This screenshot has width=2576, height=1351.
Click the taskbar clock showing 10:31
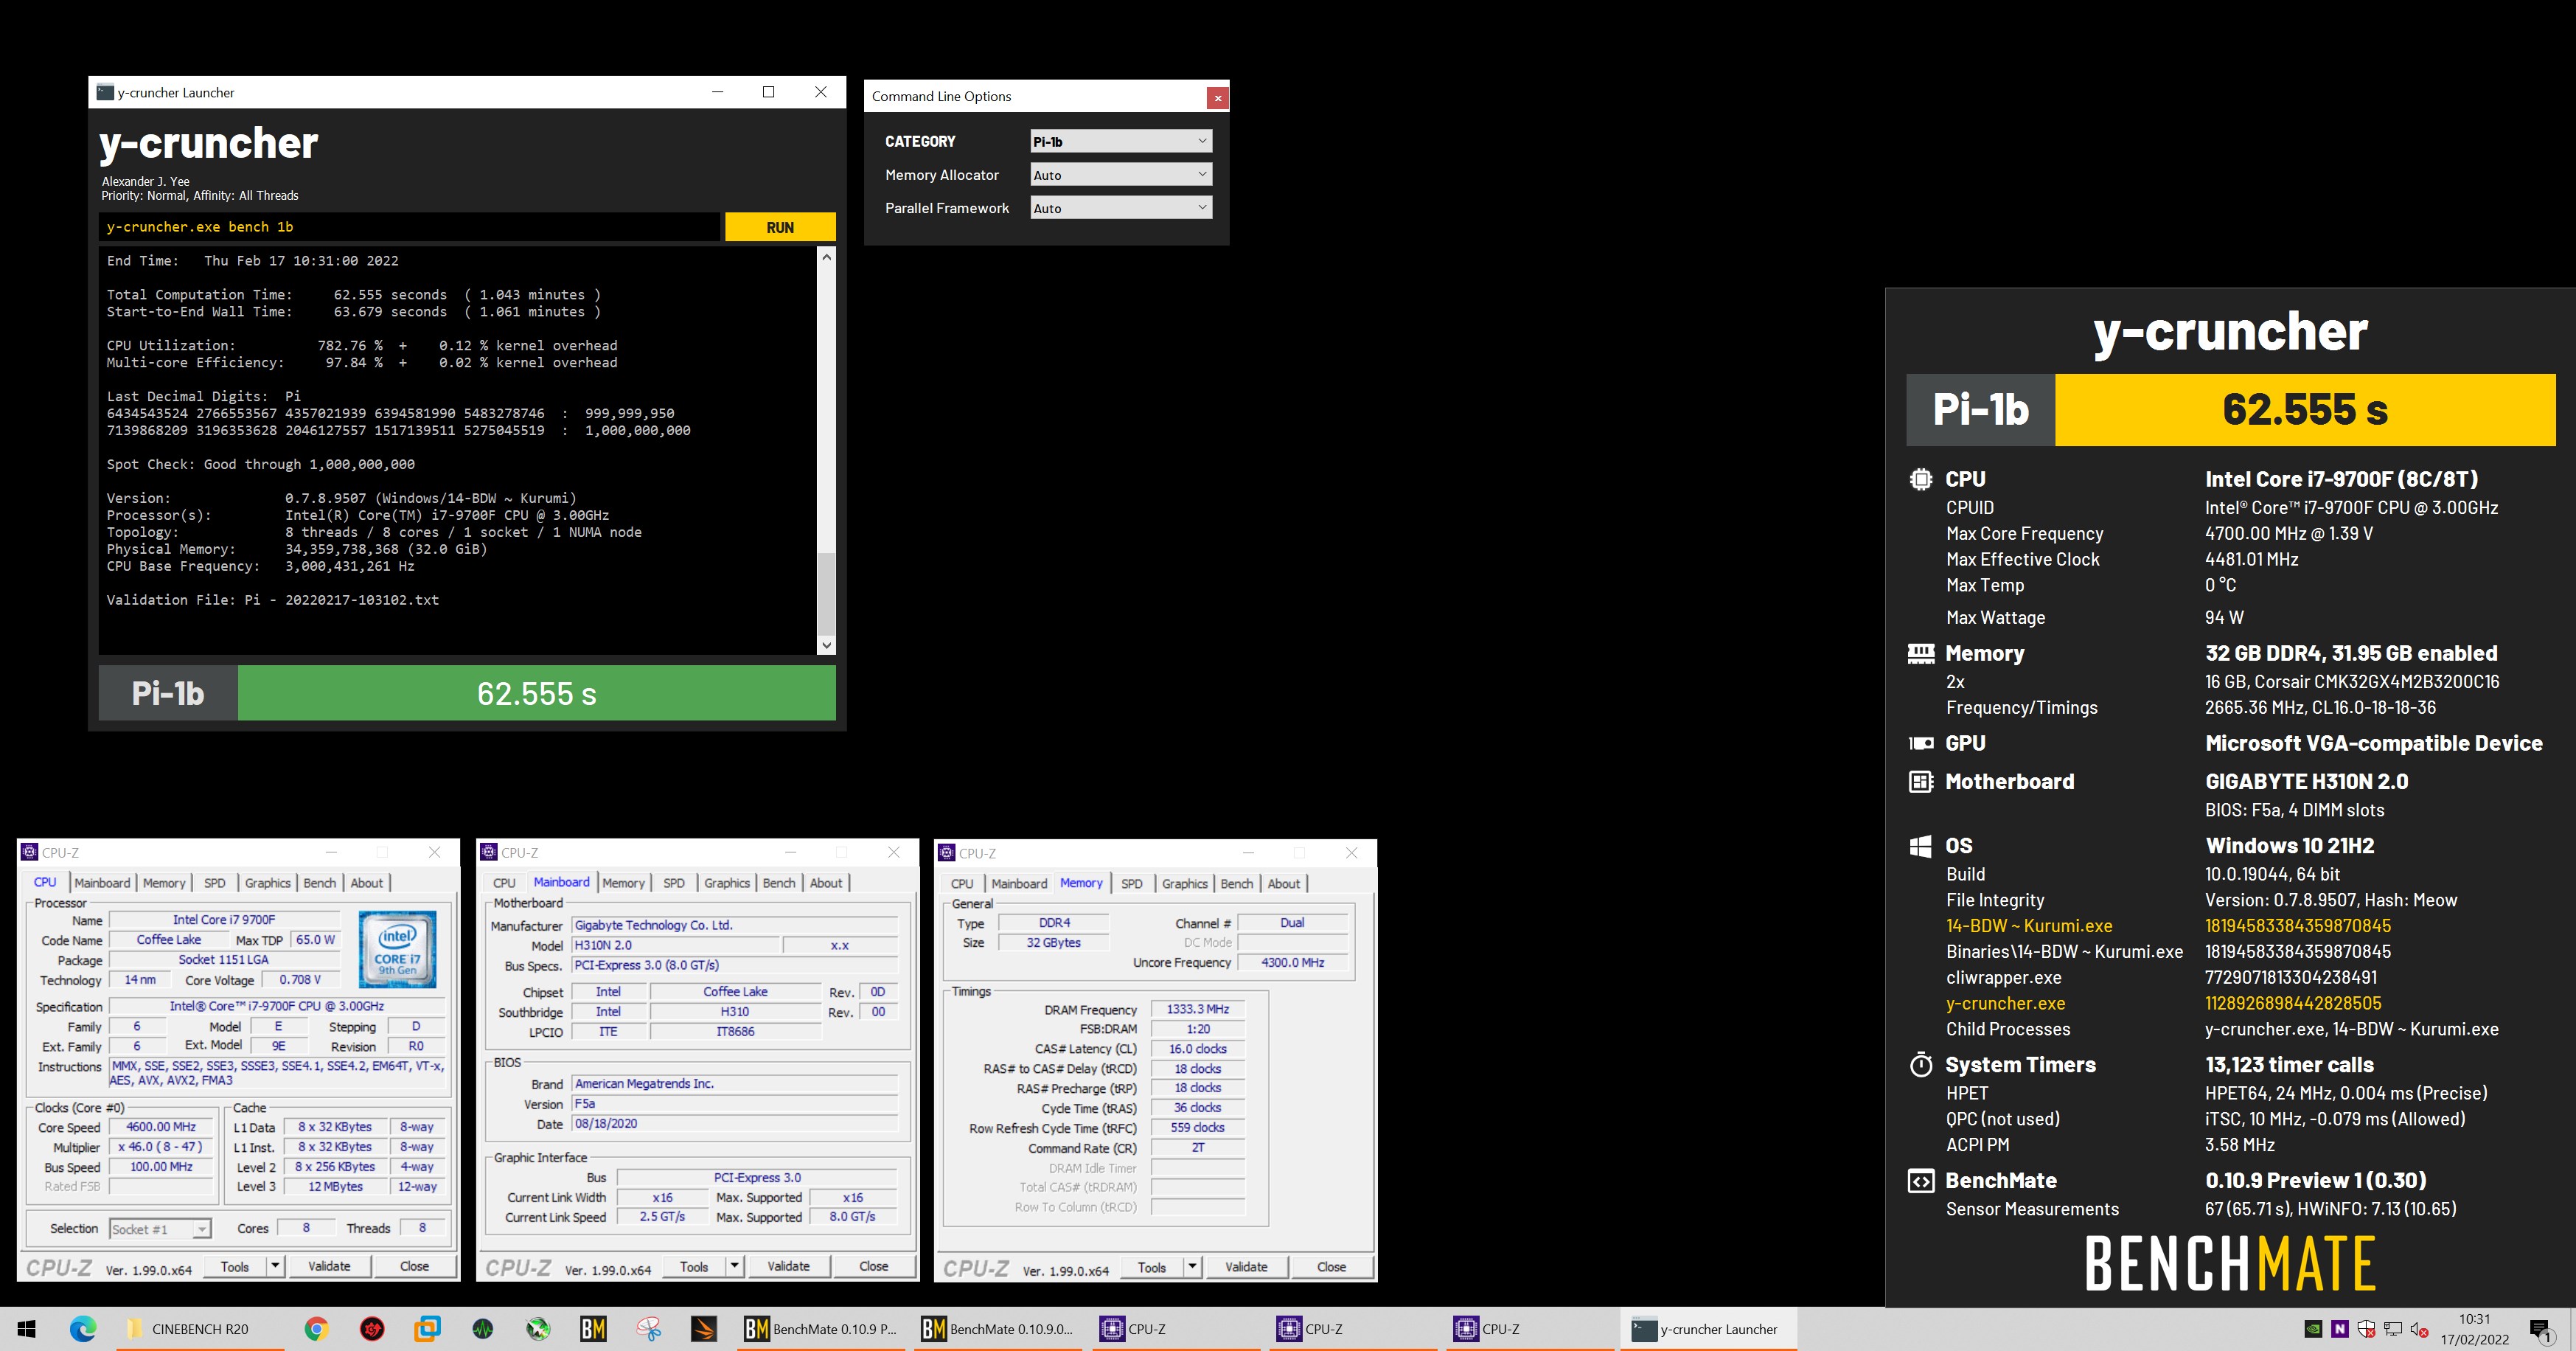tap(2474, 1329)
